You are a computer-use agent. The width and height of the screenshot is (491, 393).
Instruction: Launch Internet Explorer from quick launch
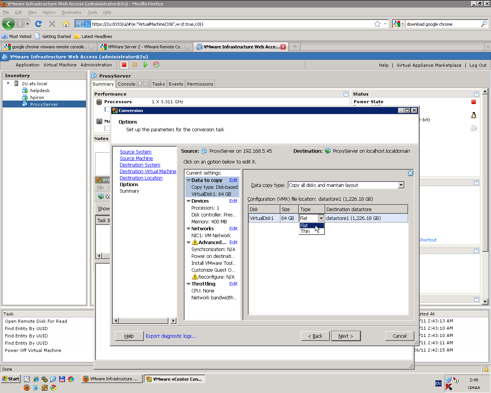[x=36, y=379]
